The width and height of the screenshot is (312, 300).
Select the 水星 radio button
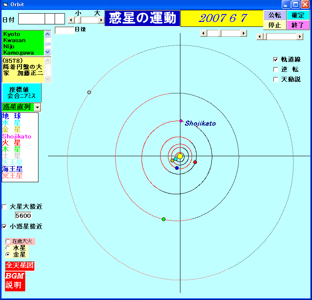(x=8, y=248)
